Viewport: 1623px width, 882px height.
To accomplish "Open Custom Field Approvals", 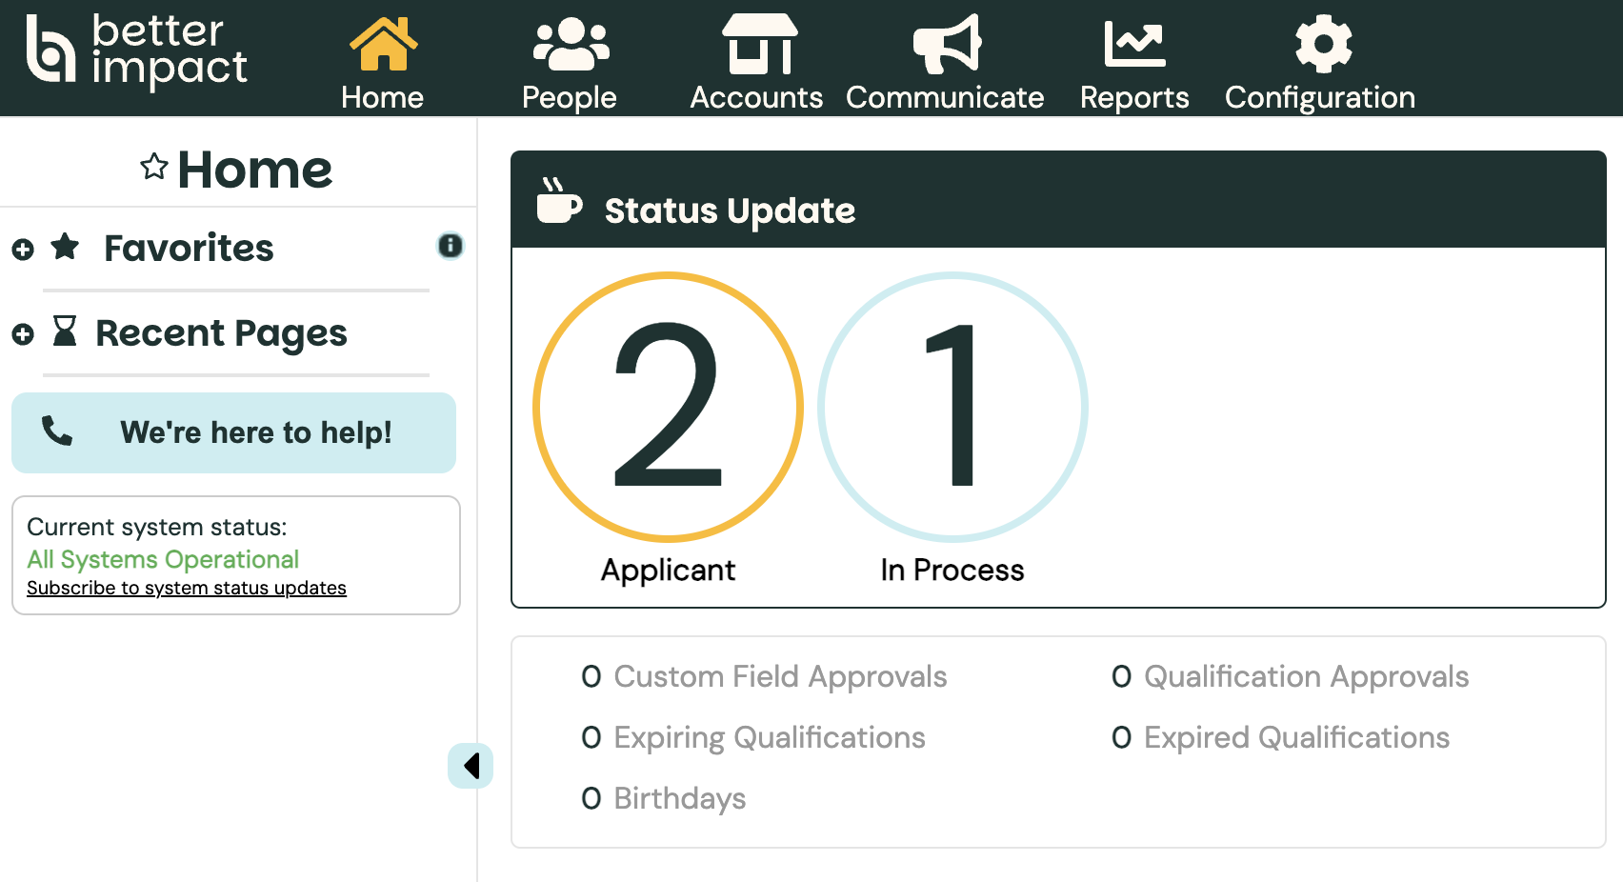I will point(779,676).
